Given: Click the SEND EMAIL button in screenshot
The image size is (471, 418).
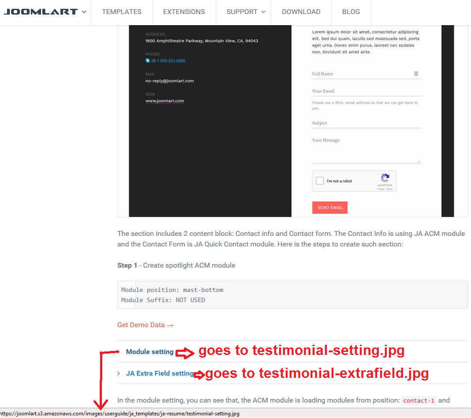Looking at the screenshot, I should [330, 208].
